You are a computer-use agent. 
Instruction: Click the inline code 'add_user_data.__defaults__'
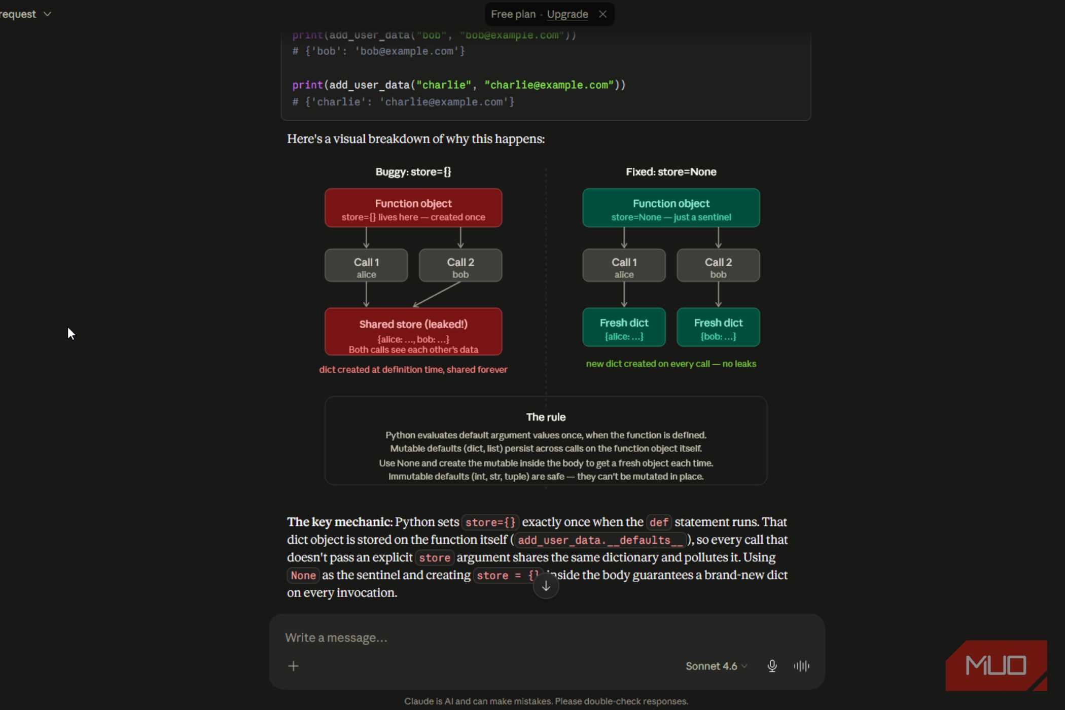click(x=600, y=540)
